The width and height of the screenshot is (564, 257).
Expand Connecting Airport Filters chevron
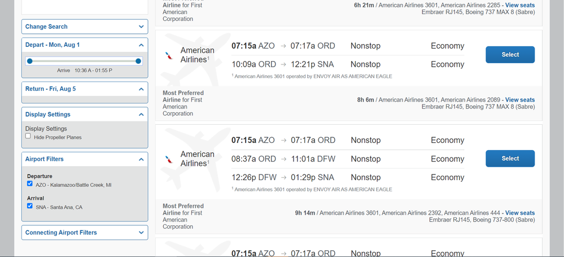pyautogui.click(x=141, y=233)
